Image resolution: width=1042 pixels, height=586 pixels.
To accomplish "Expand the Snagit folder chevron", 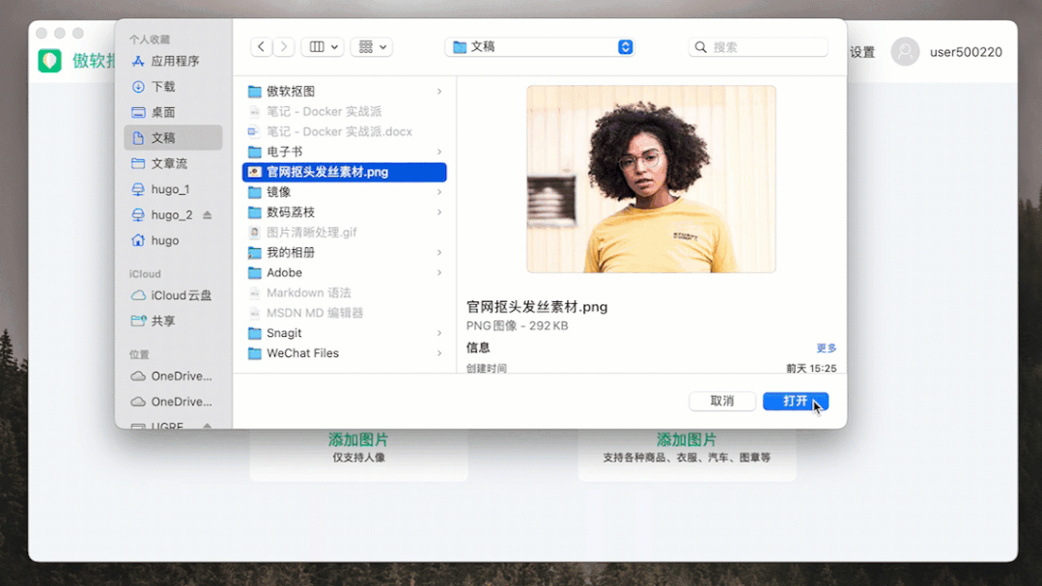I will click(x=439, y=333).
